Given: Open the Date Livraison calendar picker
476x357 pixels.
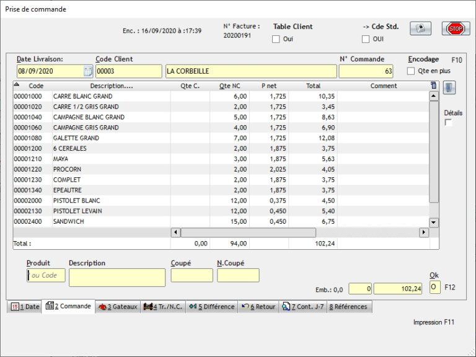Looking at the screenshot, I should (x=88, y=71).
